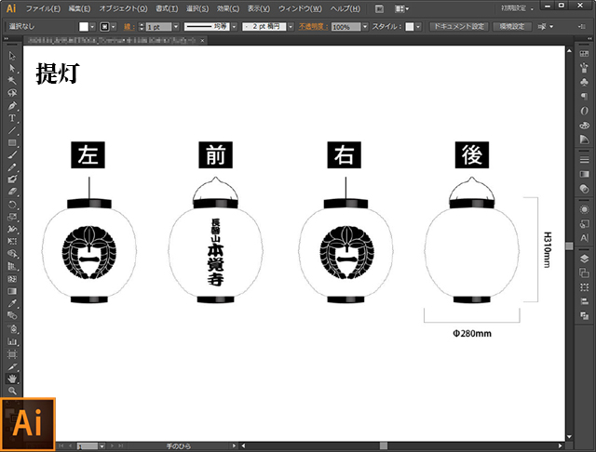Select the Pencil tool
Image resolution: width=596 pixels, height=452 pixels.
pyautogui.click(x=12, y=167)
